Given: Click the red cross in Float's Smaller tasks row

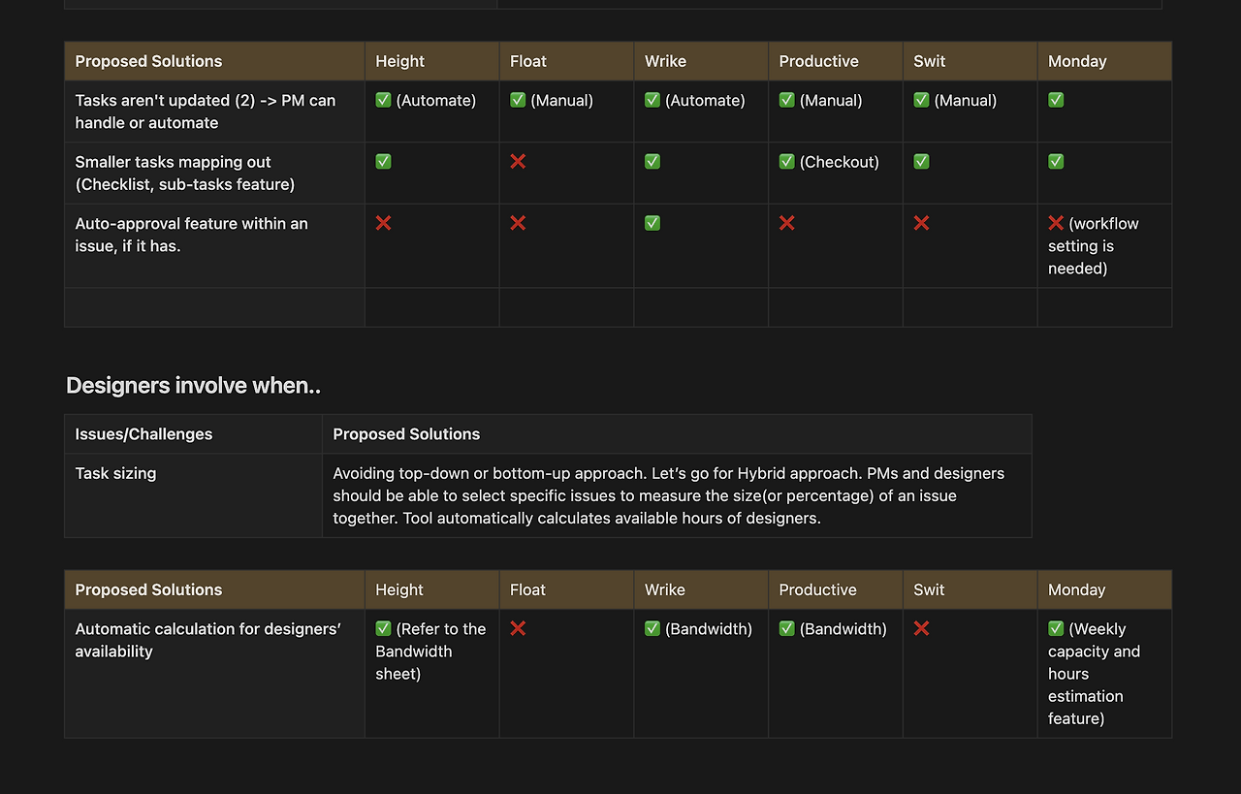Looking at the screenshot, I should (x=518, y=162).
